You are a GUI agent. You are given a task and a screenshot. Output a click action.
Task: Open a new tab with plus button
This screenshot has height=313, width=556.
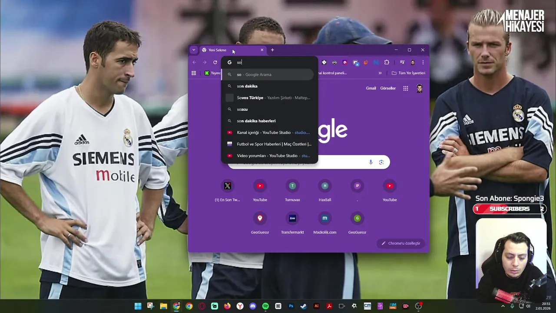(272, 50)
